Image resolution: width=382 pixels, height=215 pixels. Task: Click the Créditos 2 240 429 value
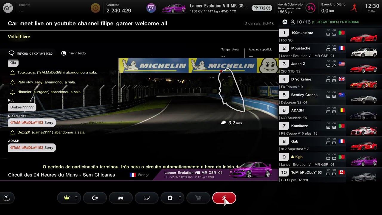119,10
